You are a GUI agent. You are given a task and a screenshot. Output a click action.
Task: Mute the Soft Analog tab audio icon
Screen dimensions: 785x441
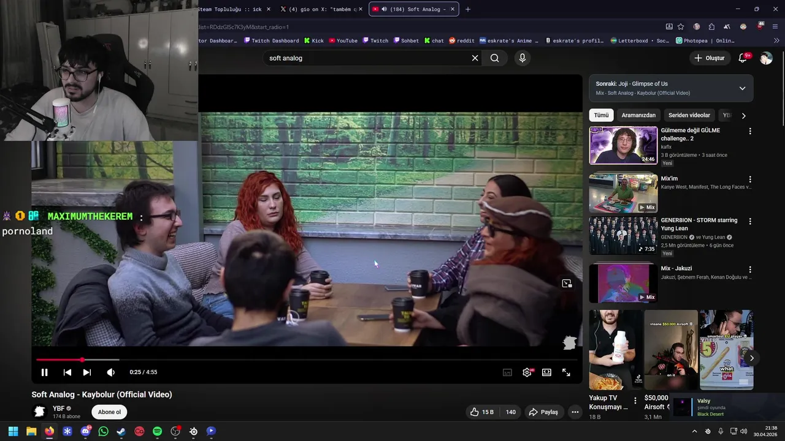(x=384, y=9)
